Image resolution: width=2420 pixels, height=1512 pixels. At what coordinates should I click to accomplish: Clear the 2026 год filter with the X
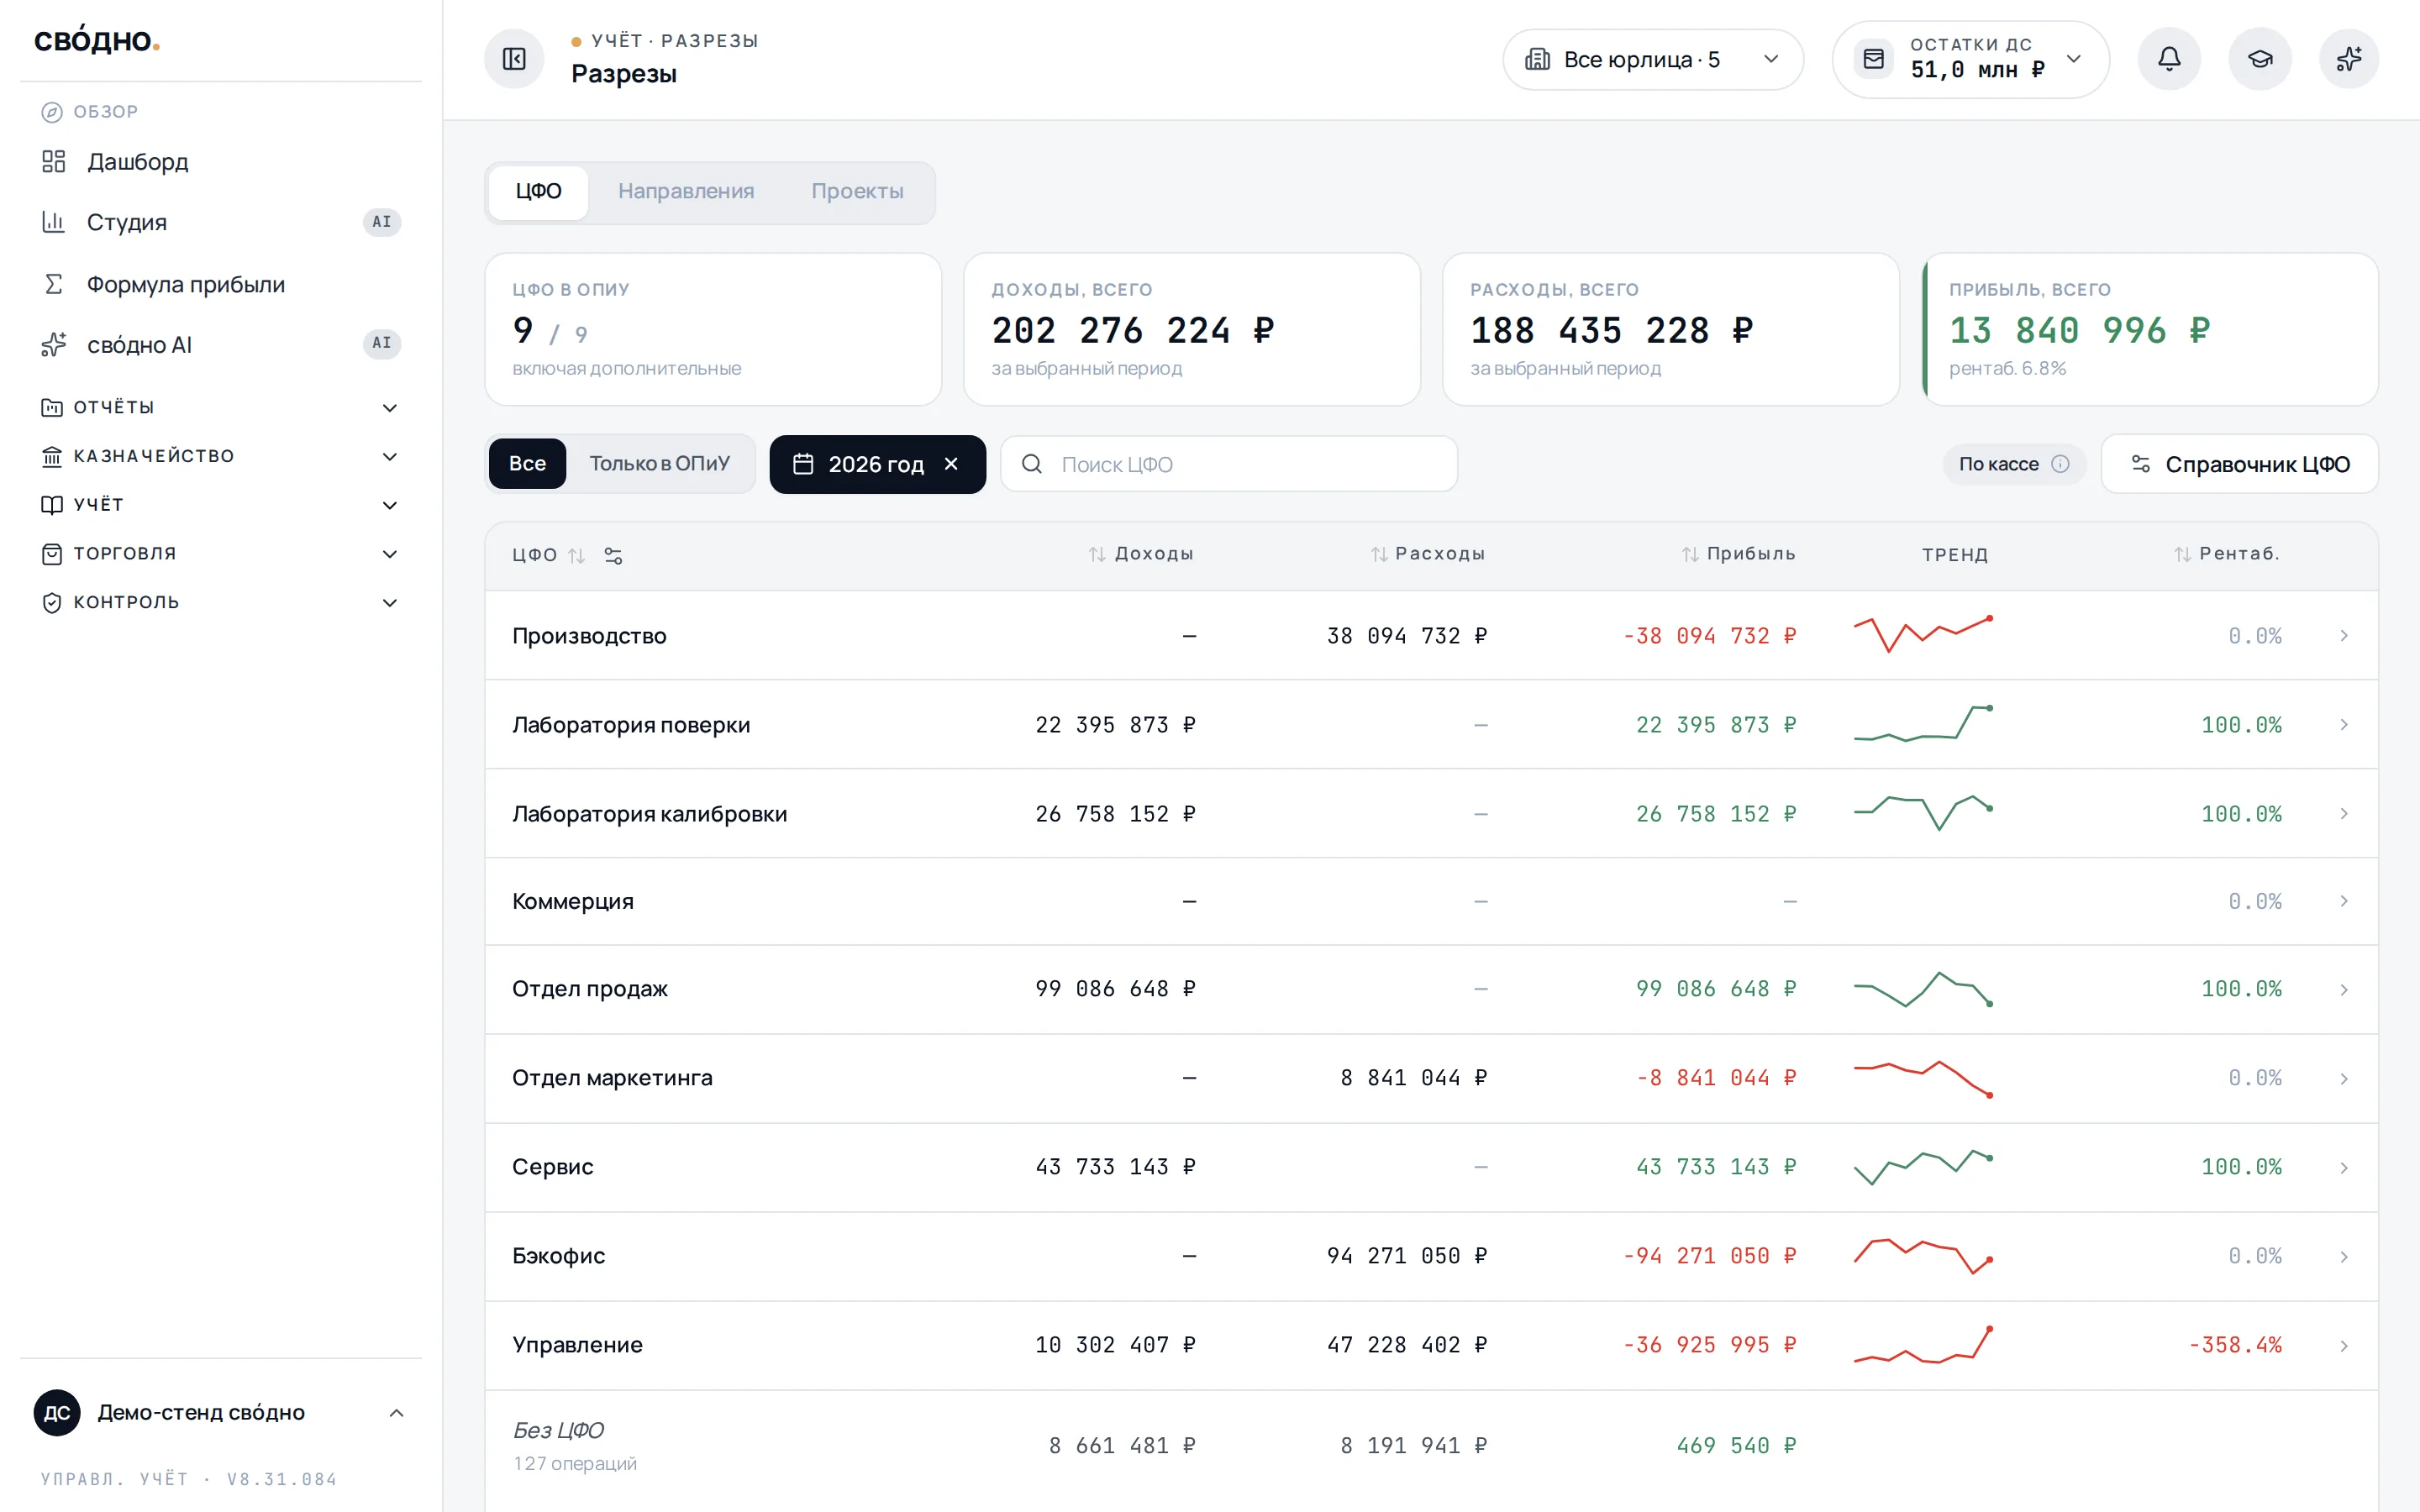[951, 464]
